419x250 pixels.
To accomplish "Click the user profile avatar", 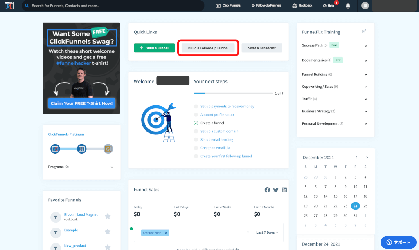I will point(365,6).
